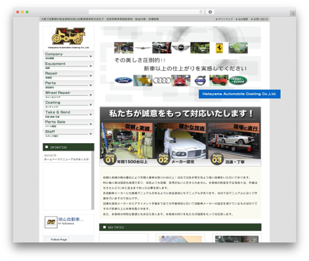
Task: Click the arrow on Equipment row
Action: pyautogui.click(x=91, y=66)
